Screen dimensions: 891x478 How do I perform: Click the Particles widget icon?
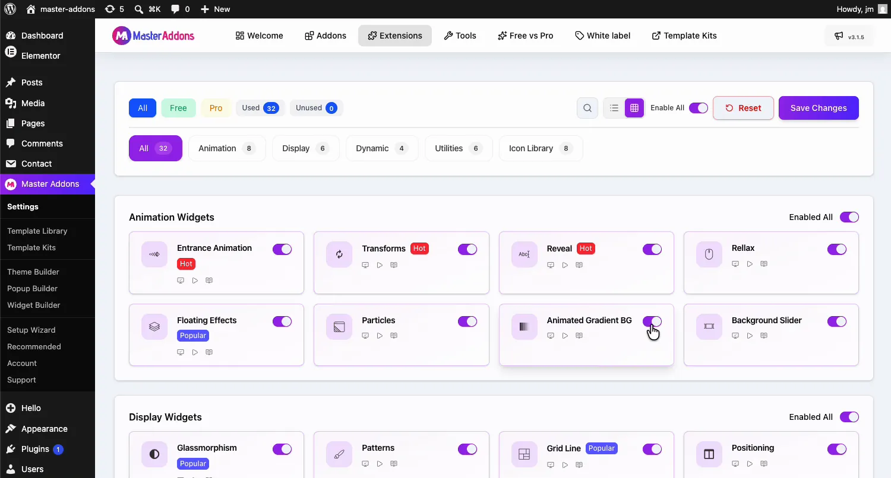339,327
